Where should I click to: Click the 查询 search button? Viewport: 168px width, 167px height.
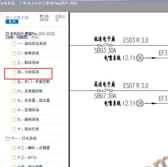click(x=12, y=22)
